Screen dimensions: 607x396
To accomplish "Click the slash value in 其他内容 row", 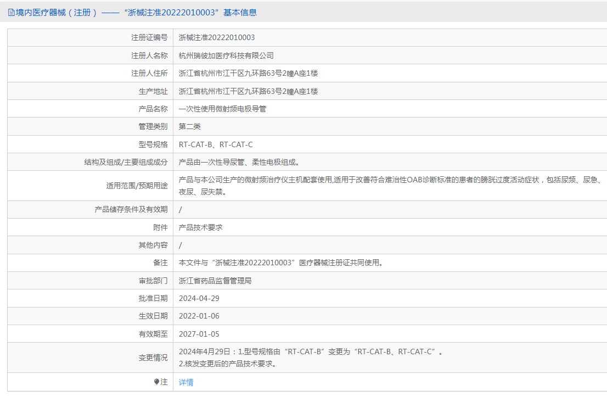I will 180,246.
